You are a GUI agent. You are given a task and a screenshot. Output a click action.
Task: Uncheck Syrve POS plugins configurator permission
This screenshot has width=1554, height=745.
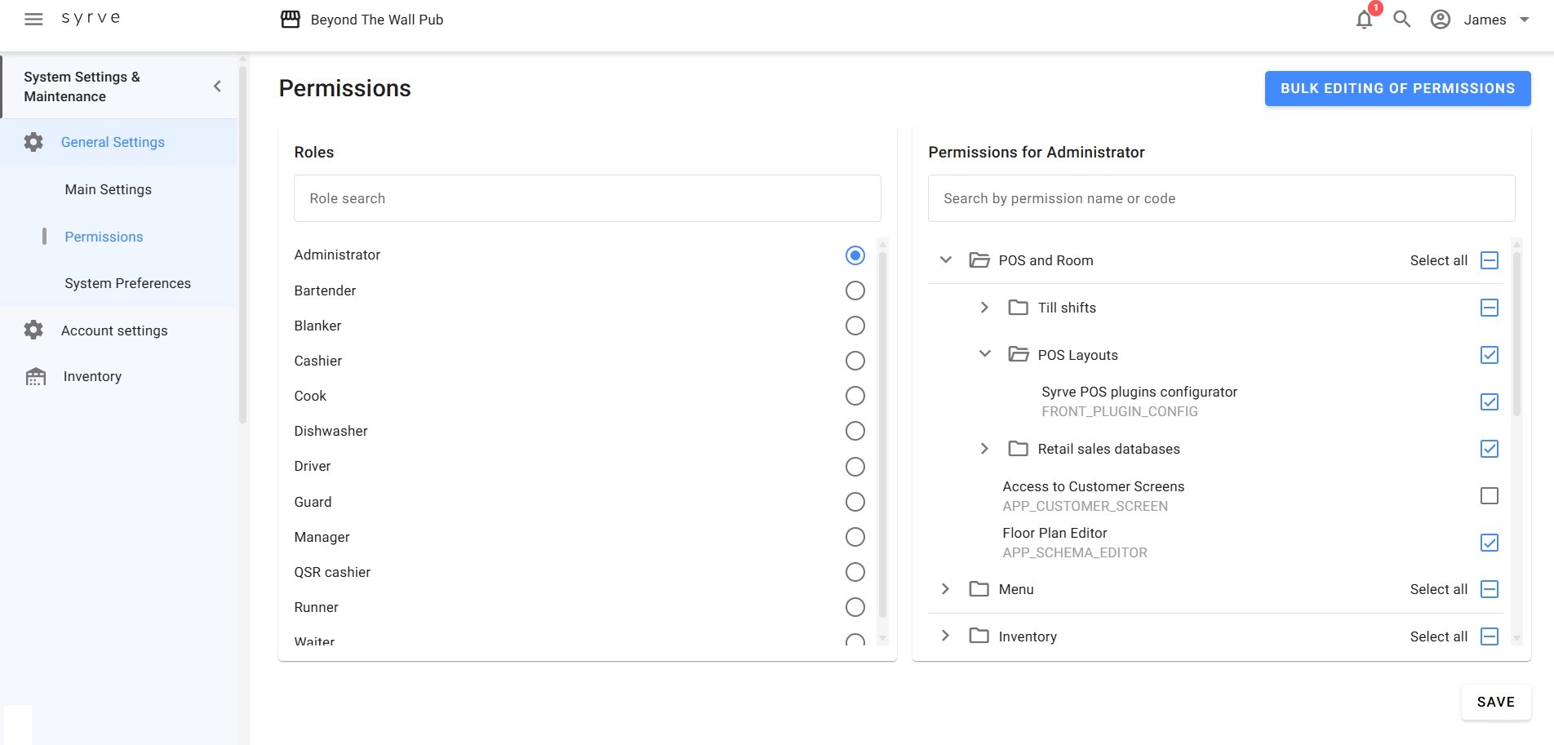(1489, 401)
